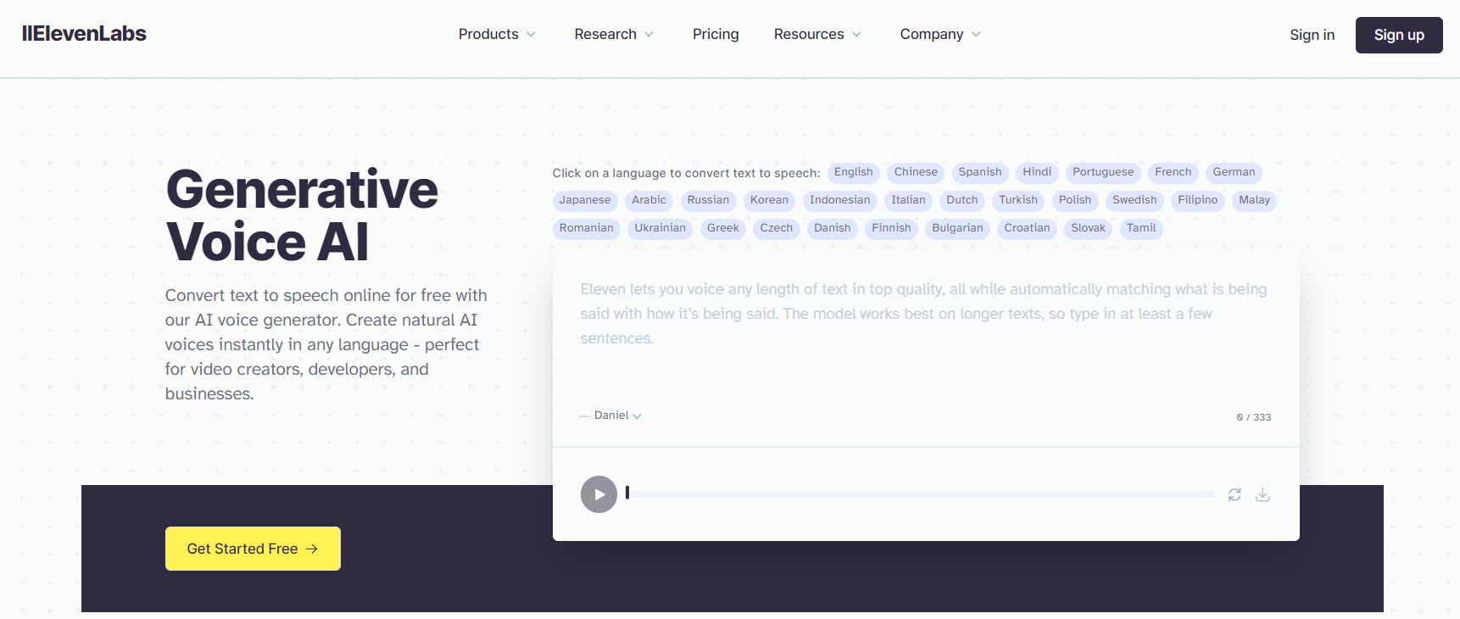1460x619 pixels.
Task: Choose Finnish as the language
Action: [891, 228]
